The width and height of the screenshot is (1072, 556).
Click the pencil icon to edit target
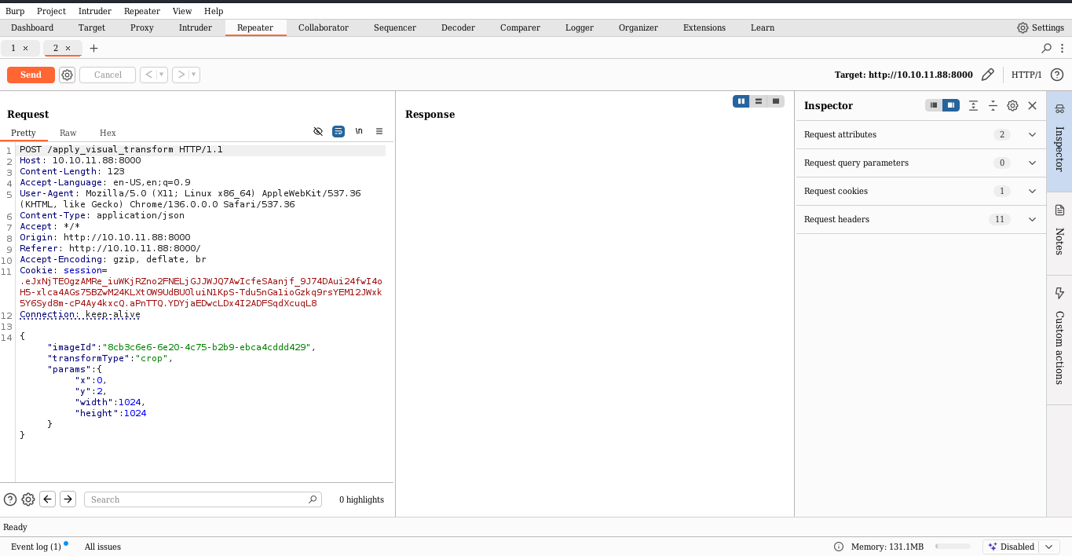pyautogui.click(x=988, y=75)
